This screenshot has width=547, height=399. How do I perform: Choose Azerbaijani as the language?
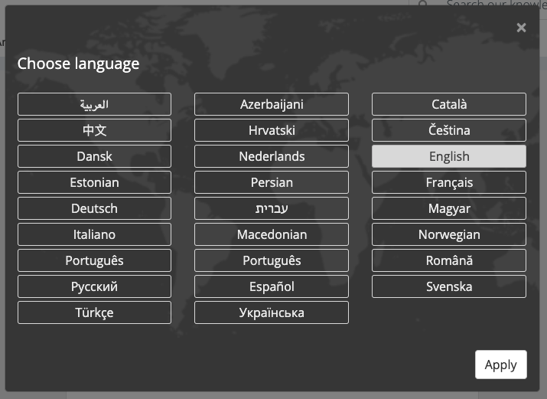click(x=272, y=104)
